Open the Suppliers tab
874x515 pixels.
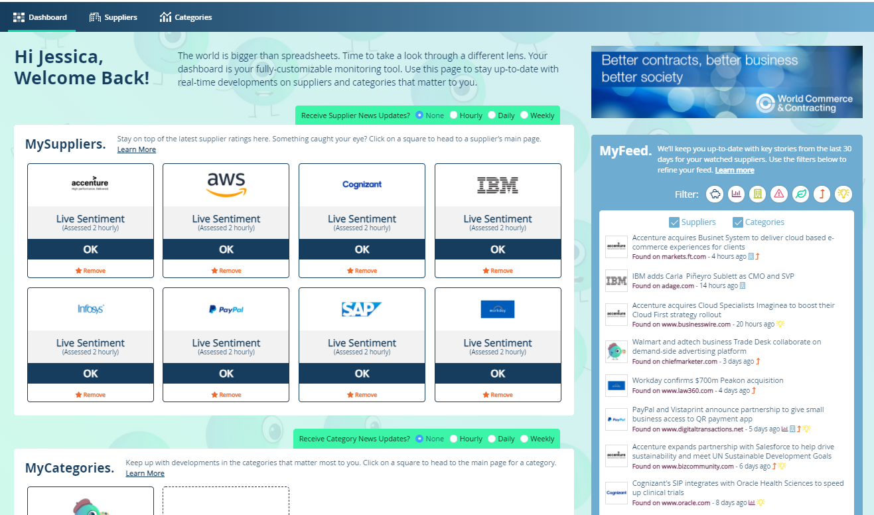(x=113, y=17)
